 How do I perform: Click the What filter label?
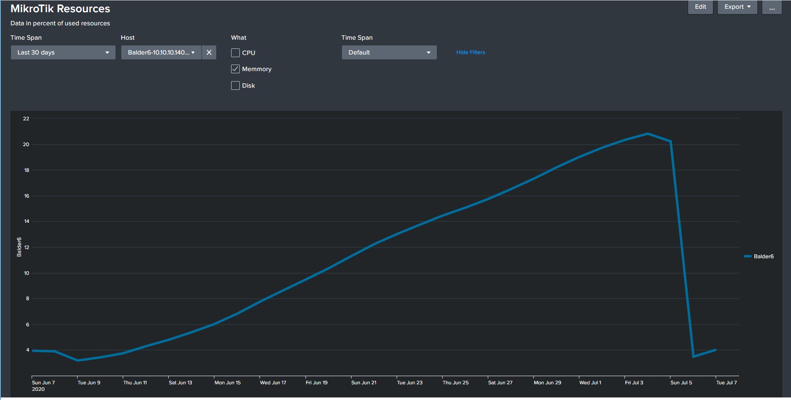click(239, 38)
